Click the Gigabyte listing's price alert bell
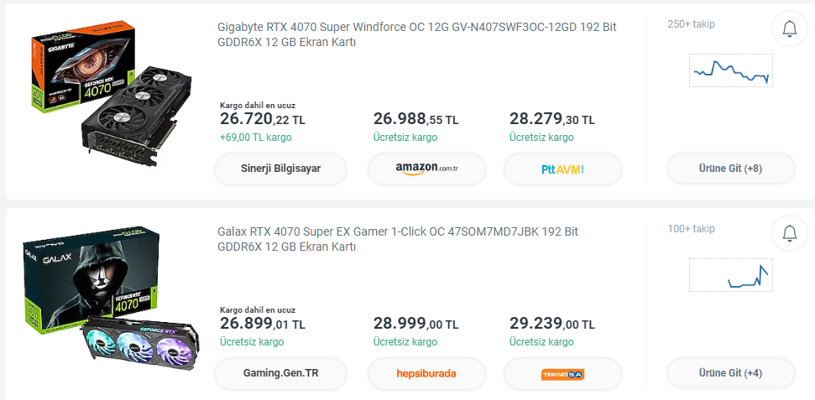815x400 pixels. click(x=790, y=29)
